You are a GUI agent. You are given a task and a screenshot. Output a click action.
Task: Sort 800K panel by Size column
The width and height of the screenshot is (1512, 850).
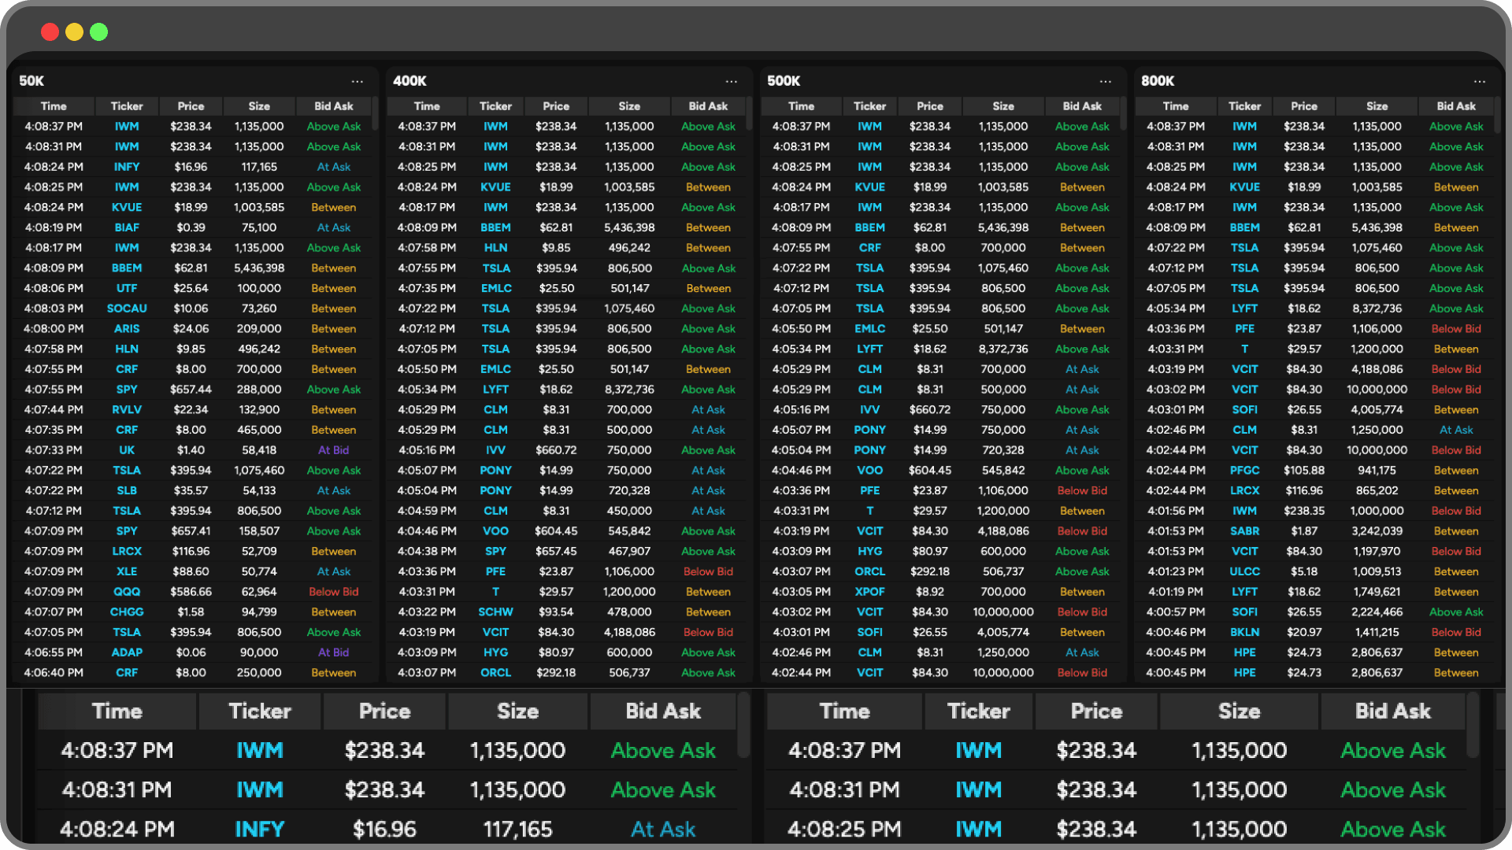tap(1377, 106)
